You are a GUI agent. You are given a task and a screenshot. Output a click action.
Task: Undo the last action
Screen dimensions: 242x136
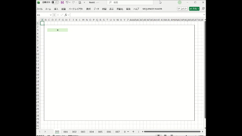(67, 2)
